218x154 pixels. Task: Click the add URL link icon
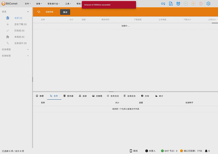[163, 4]
